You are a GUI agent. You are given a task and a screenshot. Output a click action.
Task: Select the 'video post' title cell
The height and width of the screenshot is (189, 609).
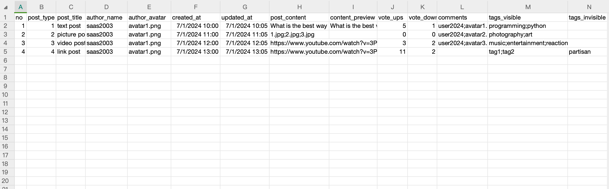point(70,43)
